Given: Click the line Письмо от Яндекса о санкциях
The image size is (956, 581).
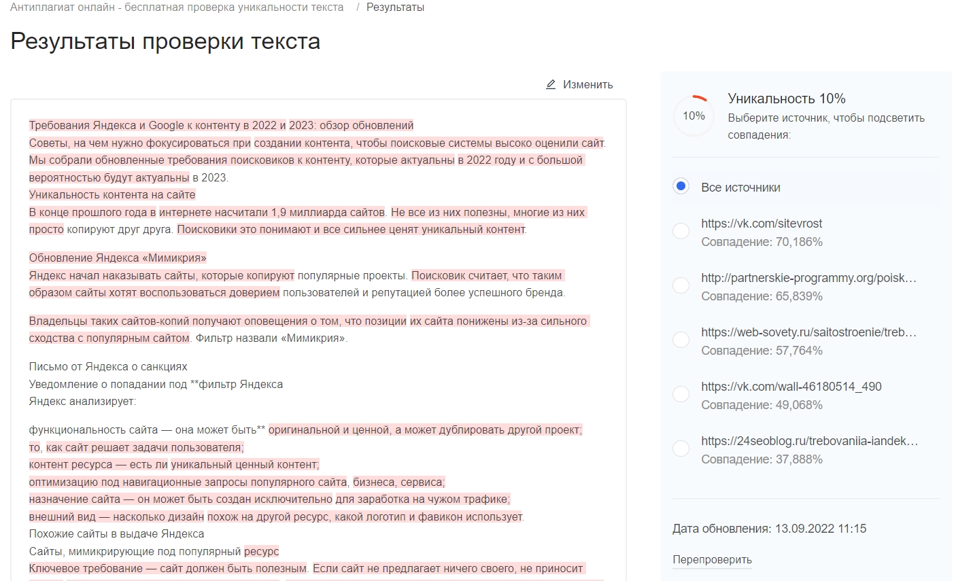Looking at the screenshot, I should (108, 367).
